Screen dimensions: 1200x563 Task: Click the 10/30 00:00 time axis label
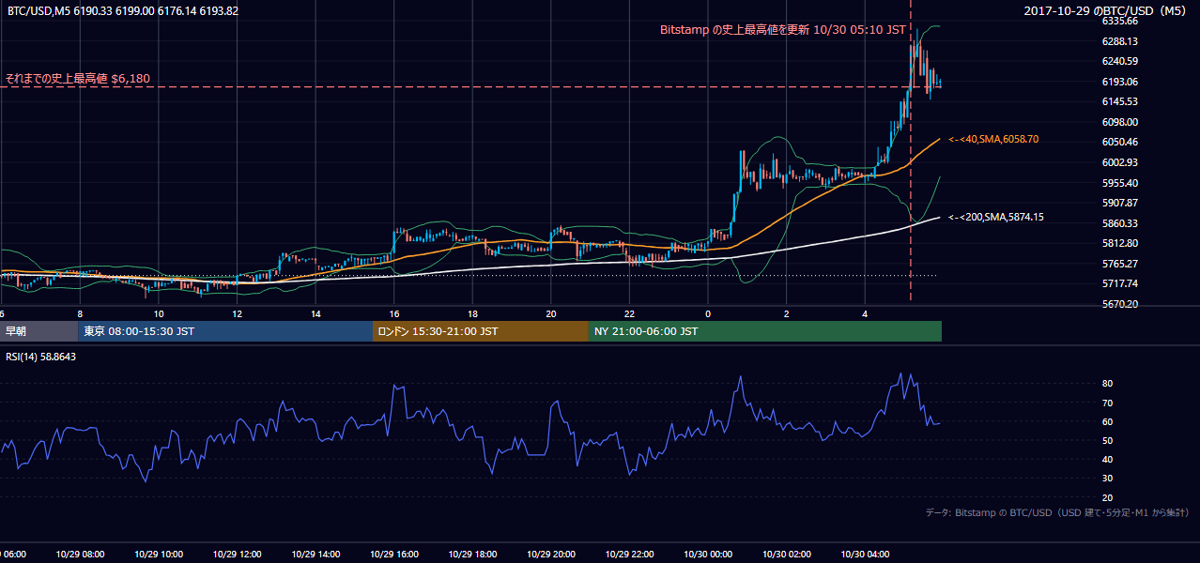point(708,555)
